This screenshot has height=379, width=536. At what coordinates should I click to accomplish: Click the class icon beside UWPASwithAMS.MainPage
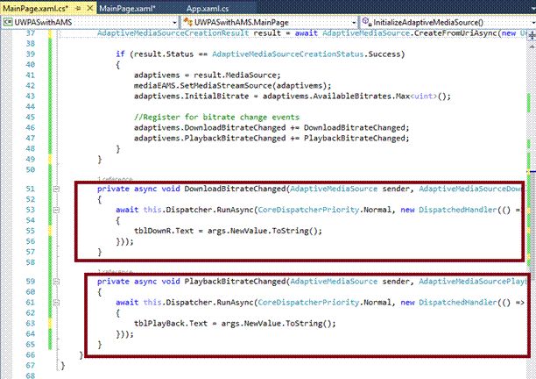pos(187,22)
